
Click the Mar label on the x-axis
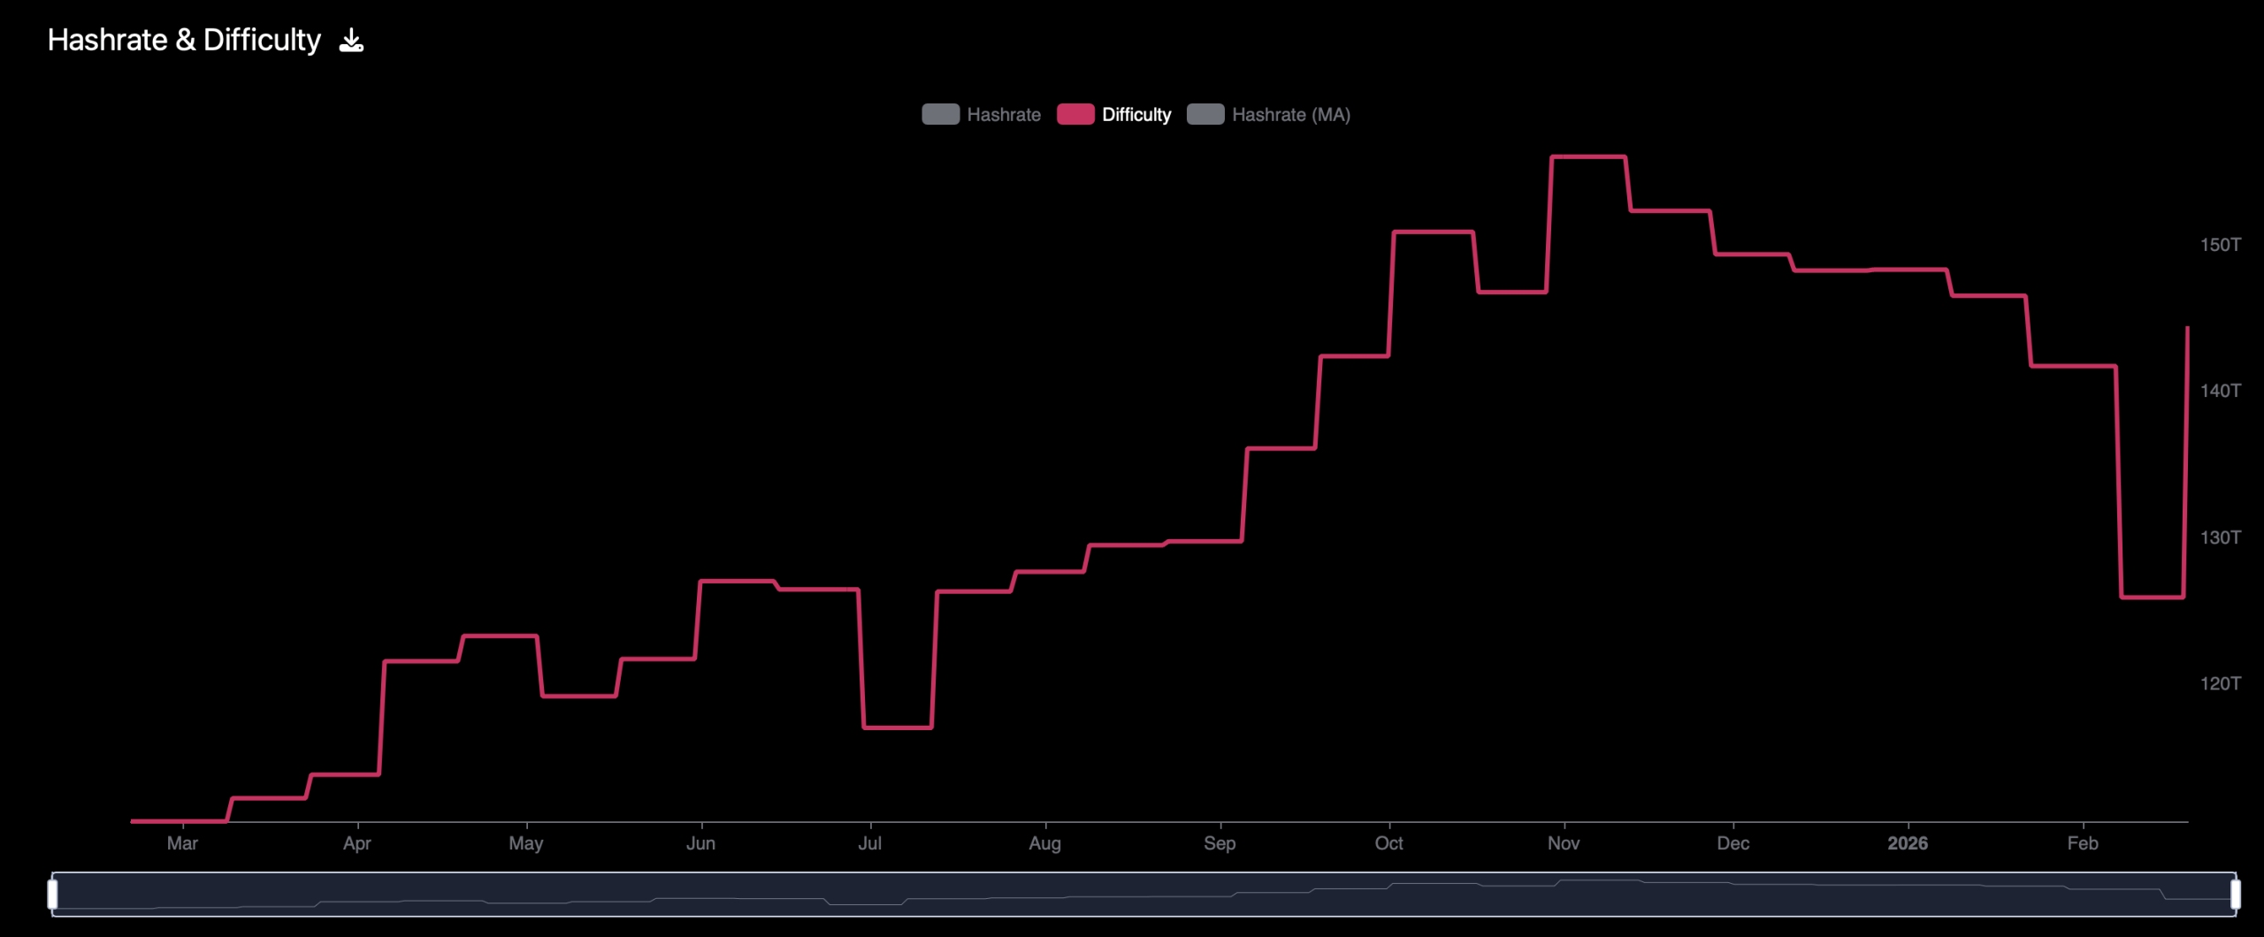(182, 843)
